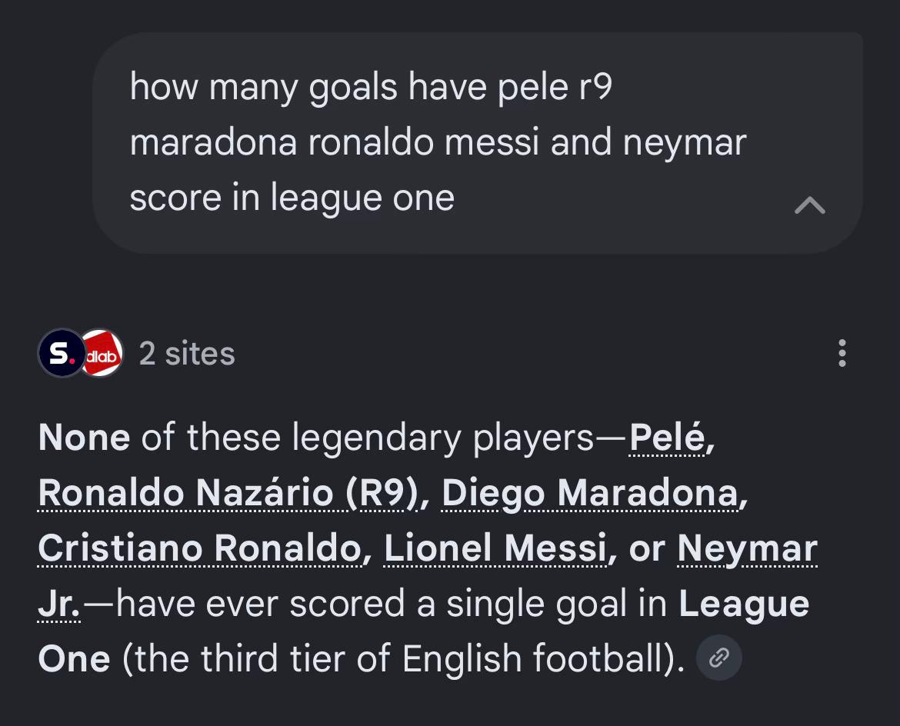The height and width of the screenshot is (726, 900).
Task: Collapse the query bubble with the chevron
Action: (x=809, y=205)
